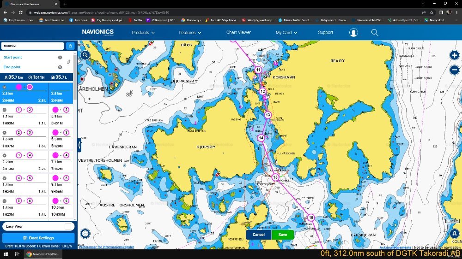Delete the leg from waypoint 1 to 2
The width and height of the screenshot is (462, 259).
click(x=5, y=110)
